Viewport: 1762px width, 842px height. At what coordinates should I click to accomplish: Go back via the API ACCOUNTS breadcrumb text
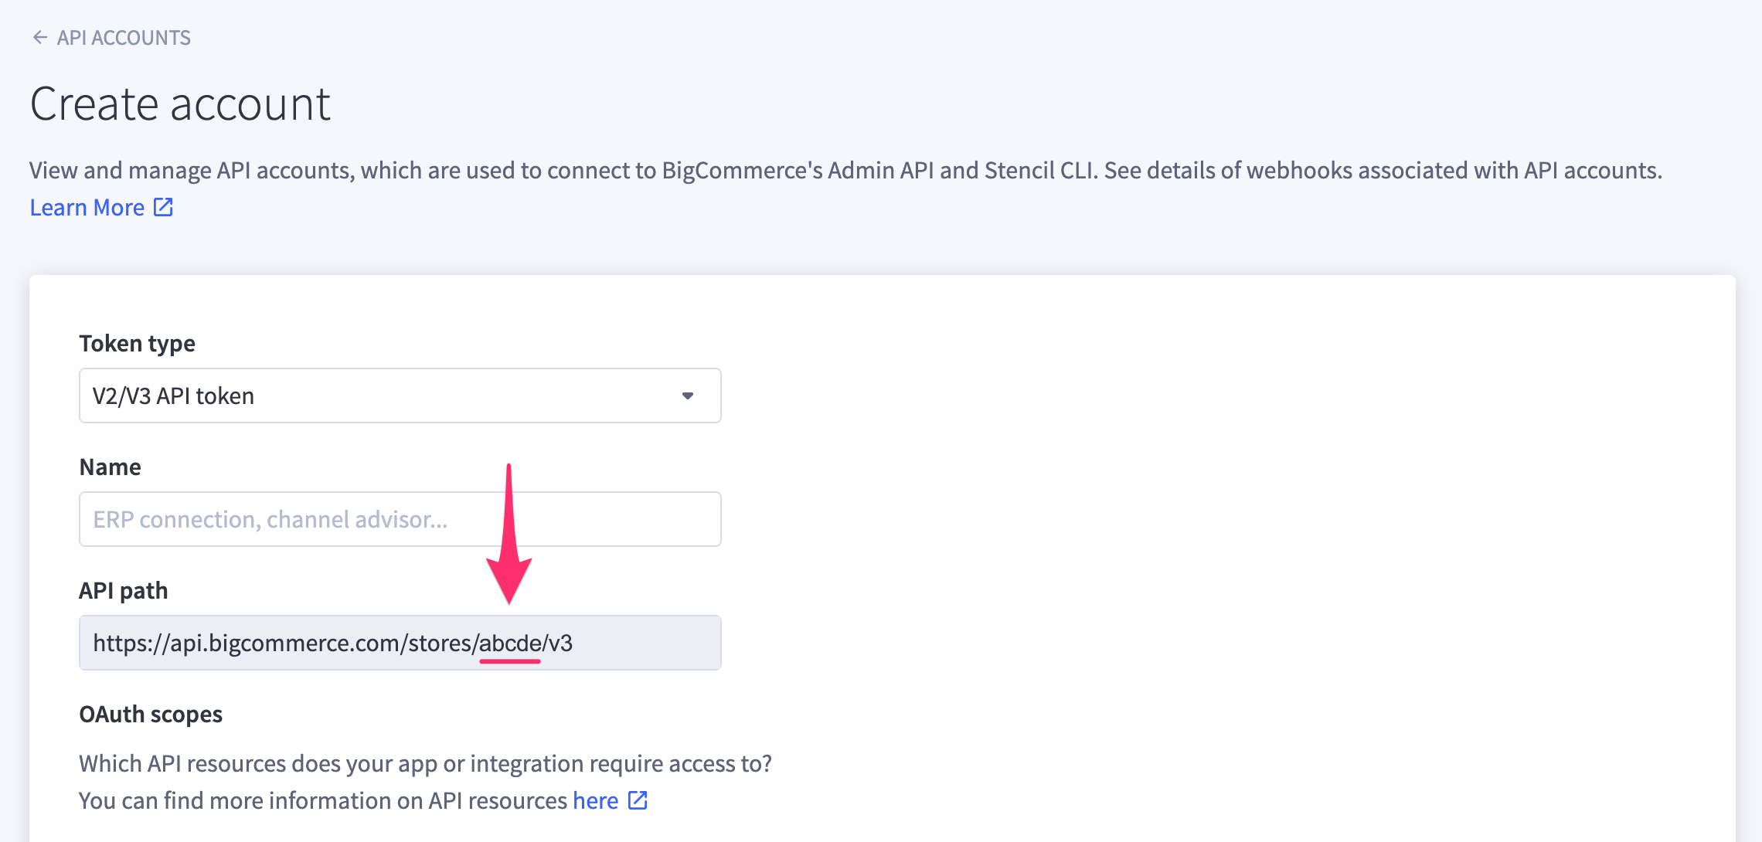tap(124, 38)
